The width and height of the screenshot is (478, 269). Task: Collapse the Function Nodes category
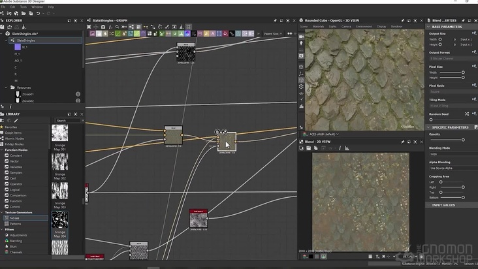click(x=2, y=150)
